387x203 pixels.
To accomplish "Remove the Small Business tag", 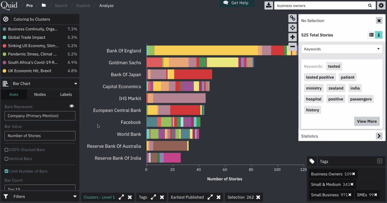I will click(x=350, y=195).
